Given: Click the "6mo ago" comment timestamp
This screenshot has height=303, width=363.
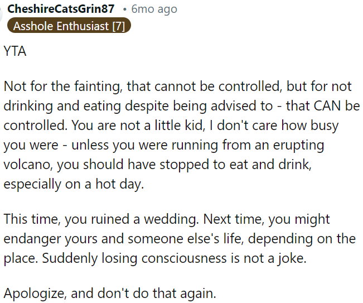Looking at the screenshot, I should [154, 9].
